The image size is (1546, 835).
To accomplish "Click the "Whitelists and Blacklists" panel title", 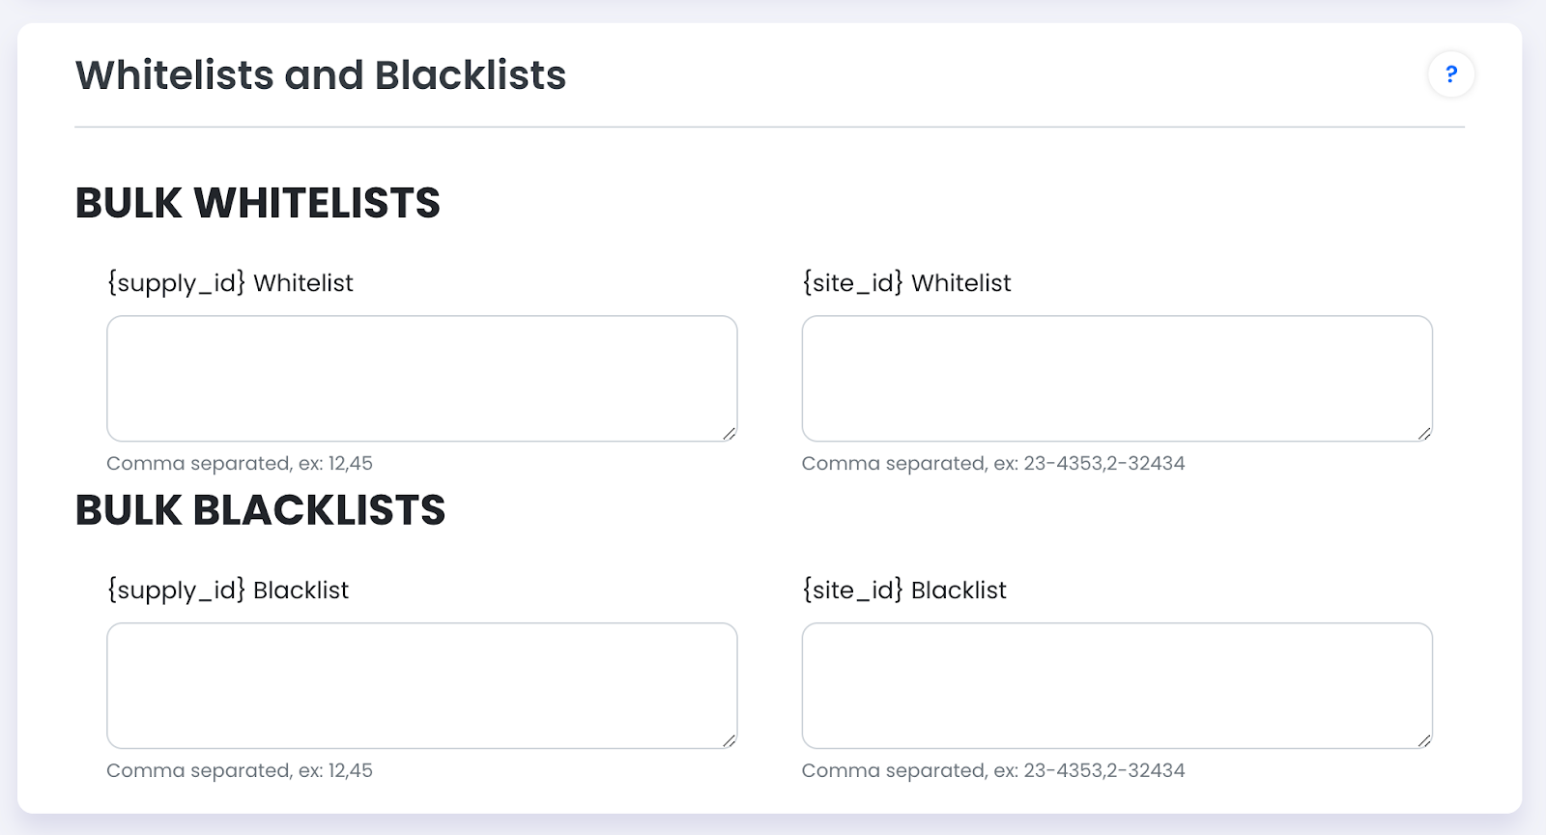I will (x=321, y=75).
